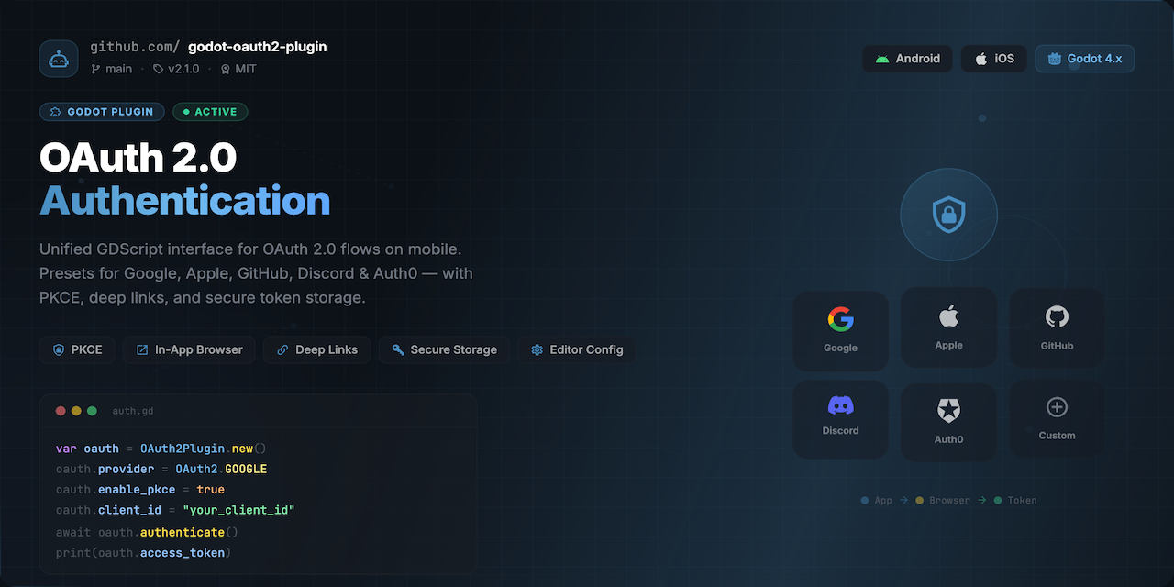
Task: Click the Apple logo in iOS badge
Action: point(980,59)
